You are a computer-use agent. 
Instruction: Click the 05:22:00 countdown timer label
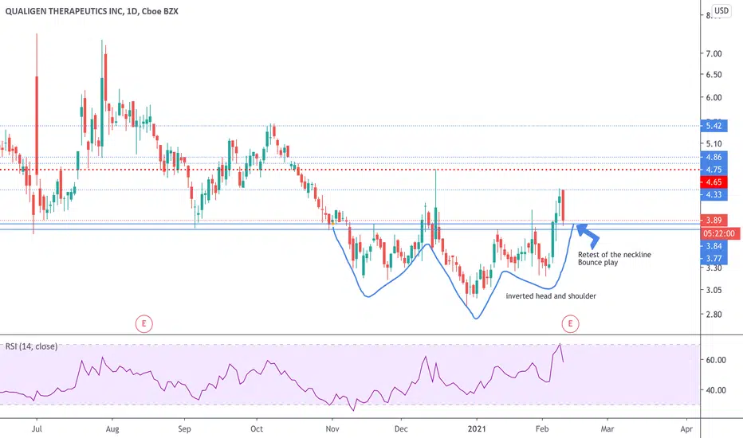pos(719,233)
